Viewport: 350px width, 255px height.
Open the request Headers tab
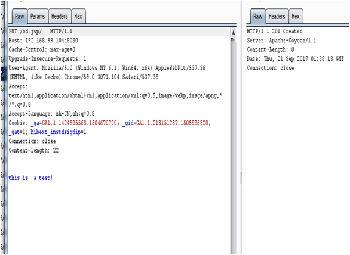(60, 17)
